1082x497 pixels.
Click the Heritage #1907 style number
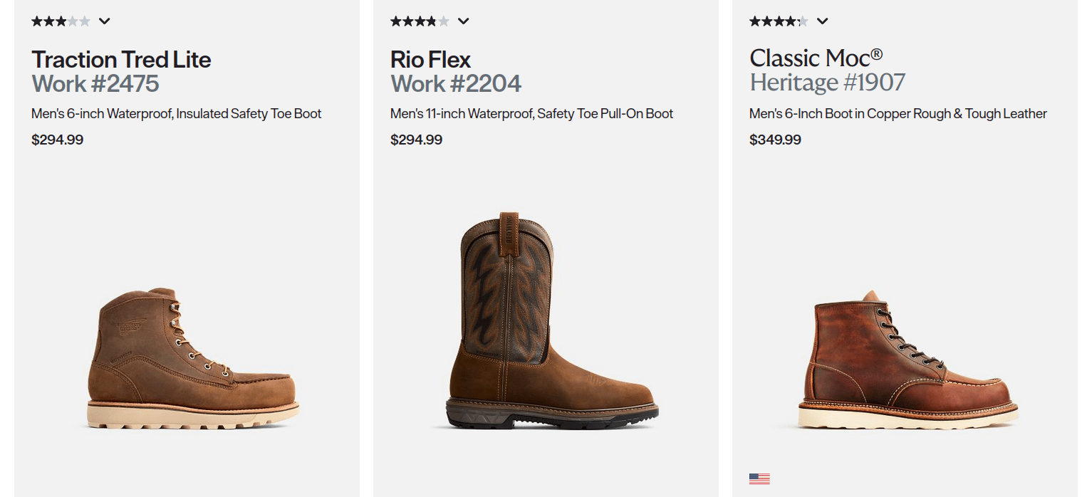tap(827, 83)
